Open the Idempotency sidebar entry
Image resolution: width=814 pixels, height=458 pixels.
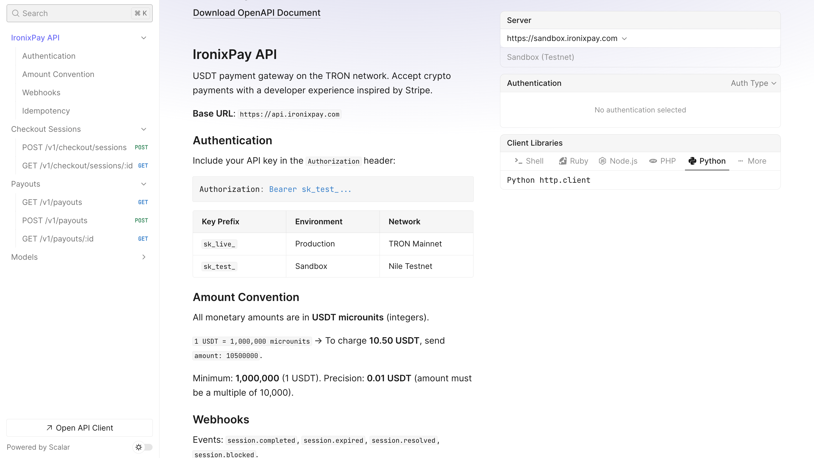[46, 111]
